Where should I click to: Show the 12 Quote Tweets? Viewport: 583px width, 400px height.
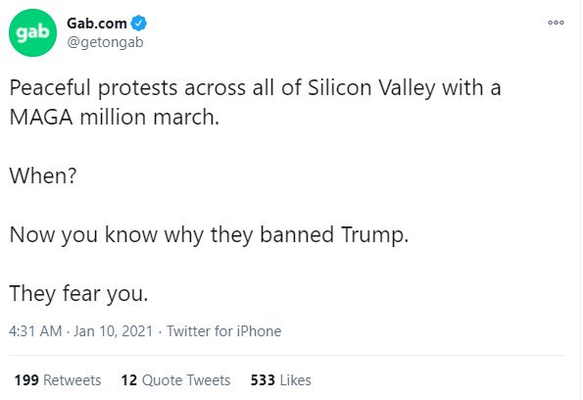tap(175, 380)
